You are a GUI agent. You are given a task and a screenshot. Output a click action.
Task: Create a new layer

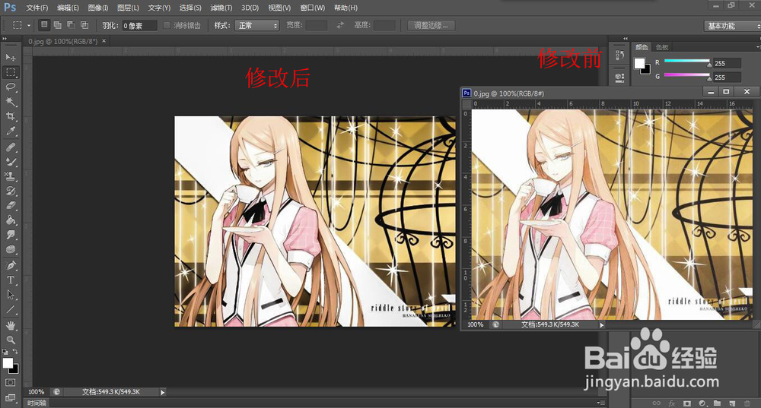coord(732,403)
